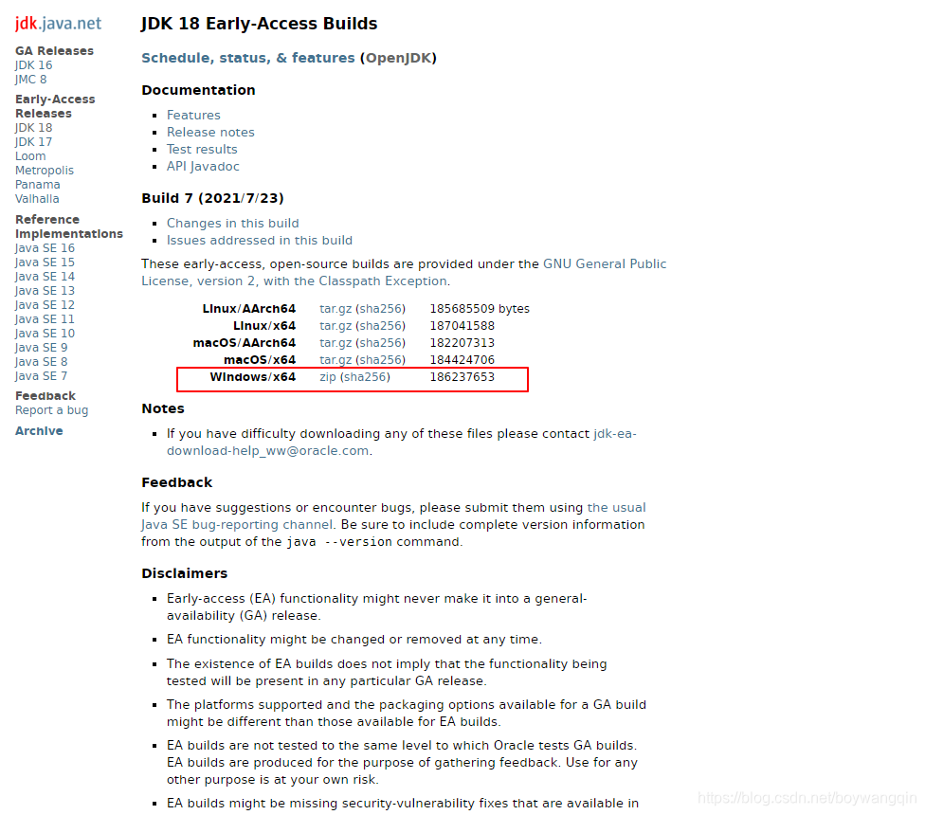This screenshot has height=815, width=925.
Task: Click the Notes heading
Action: (x=163, y=408)
